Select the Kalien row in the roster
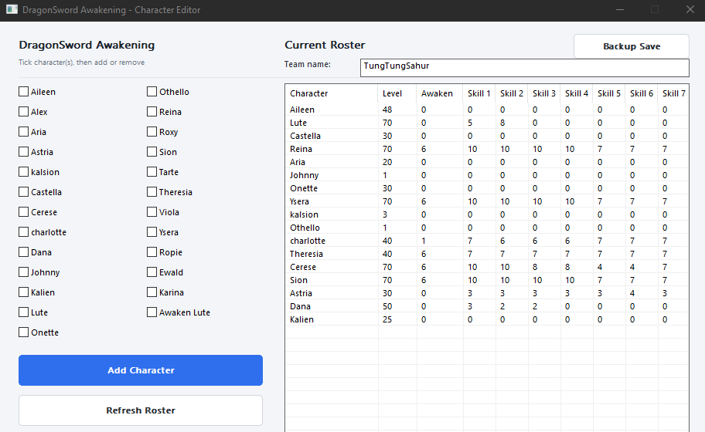This screenshot has width=705, height=432. (486, 319)
